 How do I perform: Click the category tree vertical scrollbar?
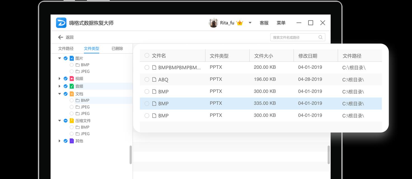131,155
